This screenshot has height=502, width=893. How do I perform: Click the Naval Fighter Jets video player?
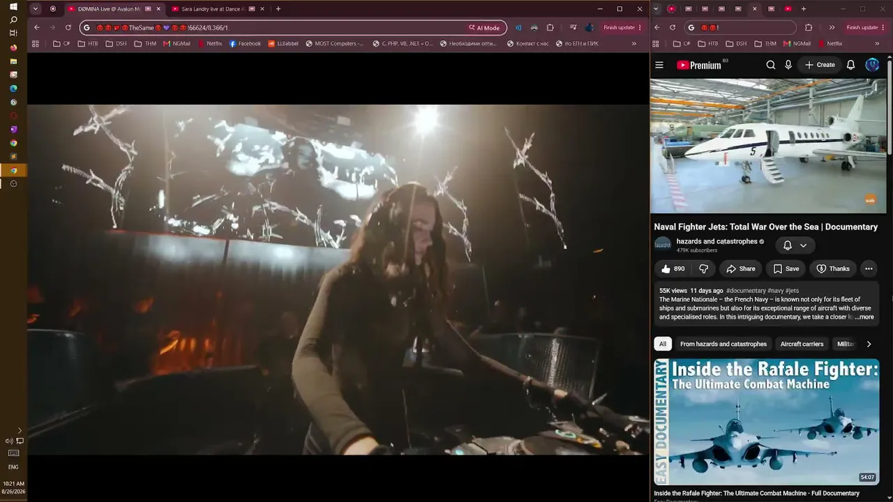768,146
